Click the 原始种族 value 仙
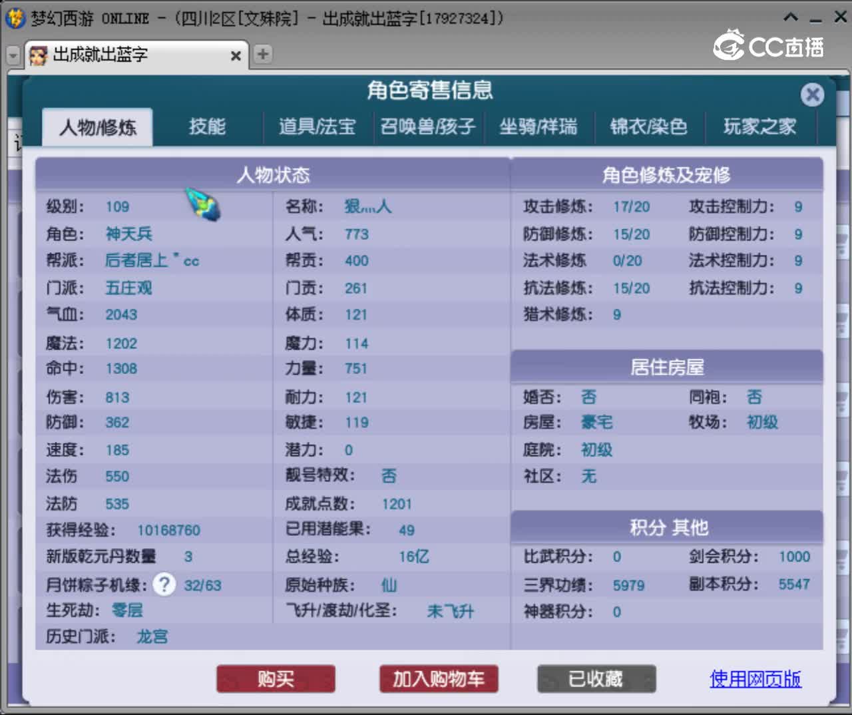The image size is (852, 715). [x=389, y=585]
